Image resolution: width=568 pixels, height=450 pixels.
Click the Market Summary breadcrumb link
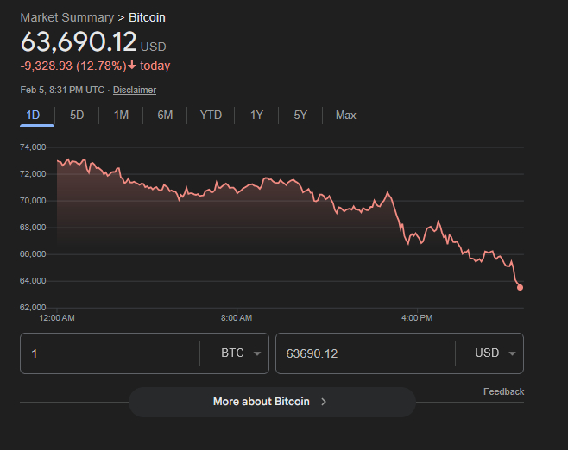[66, 17]
